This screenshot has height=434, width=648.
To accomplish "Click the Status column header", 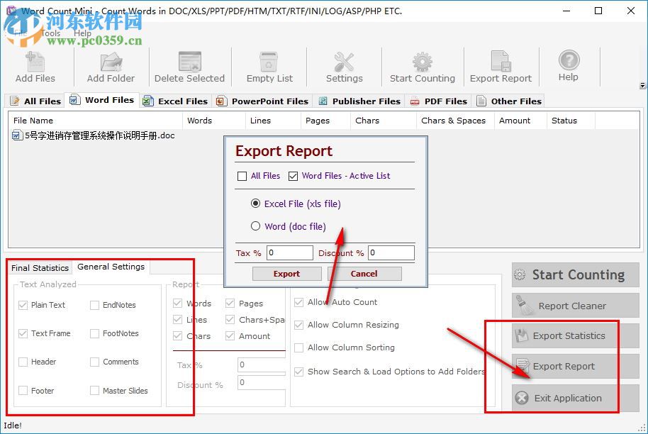I will pos(571,121).
